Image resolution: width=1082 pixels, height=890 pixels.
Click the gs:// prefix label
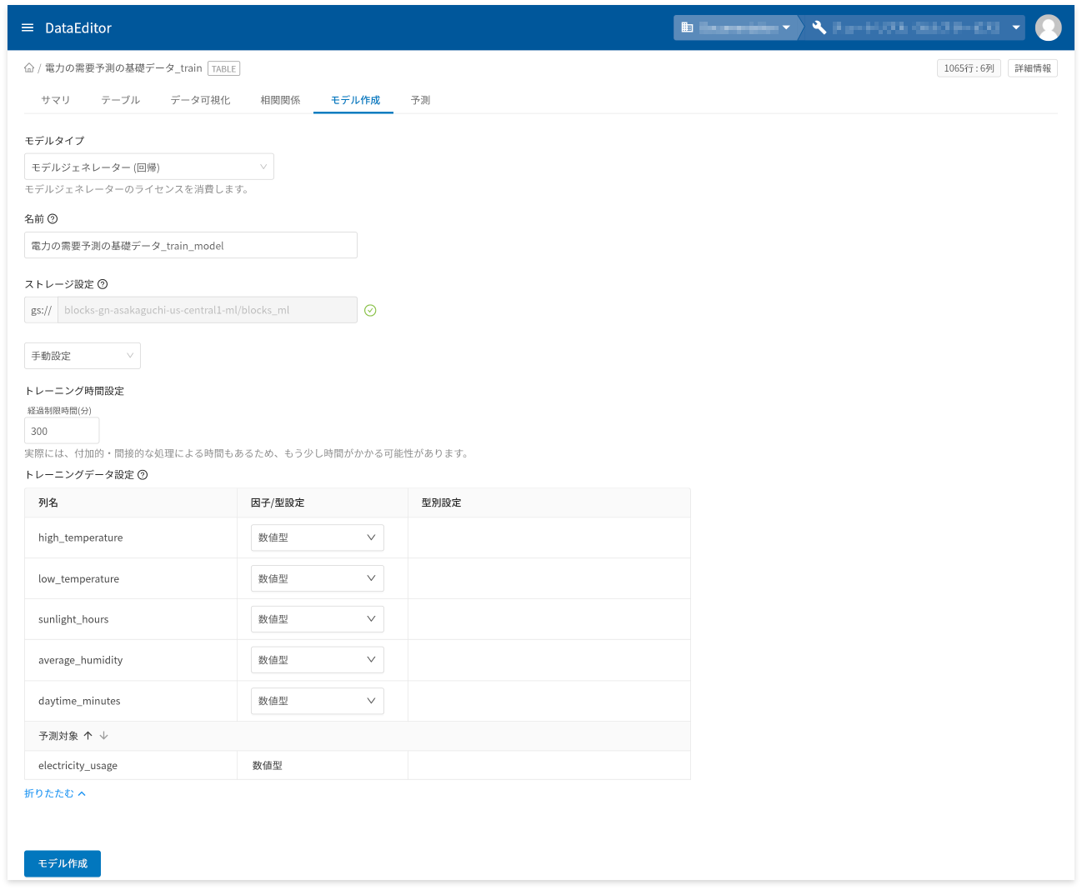coord(41,310)
